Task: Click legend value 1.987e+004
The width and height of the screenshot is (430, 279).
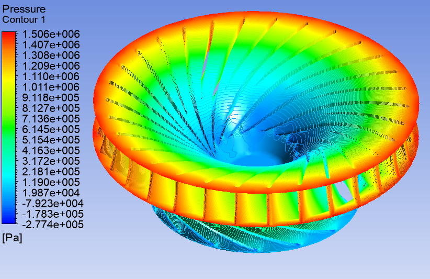Action: (51, 193)
